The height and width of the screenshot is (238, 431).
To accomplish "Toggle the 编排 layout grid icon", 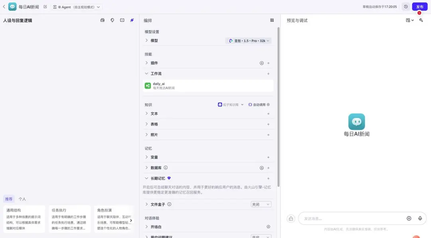I will point(272,20).
